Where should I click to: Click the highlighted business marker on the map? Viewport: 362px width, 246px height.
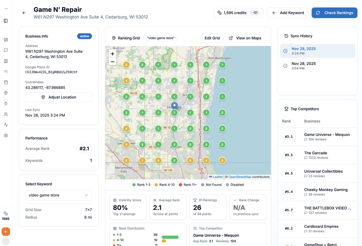[x=174, y=105]
